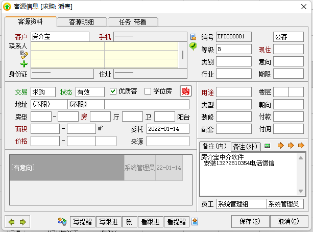Click the 客户 name field with 房介宝
This screenshot has width=313, height=232.
point(52,37)
